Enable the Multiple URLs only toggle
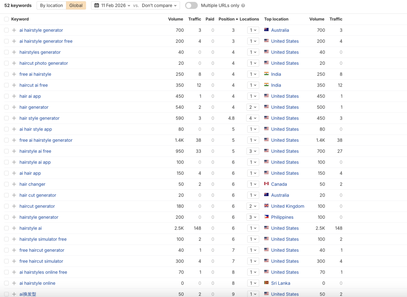 point(191,6)
